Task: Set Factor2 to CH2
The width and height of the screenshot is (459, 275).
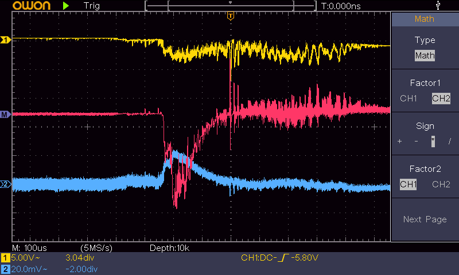Action: coord(441,184)
